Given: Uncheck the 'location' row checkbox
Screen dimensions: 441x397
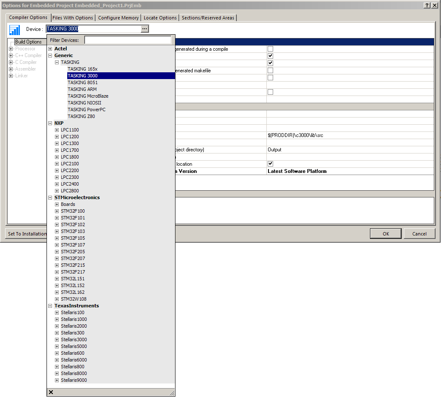Looking at the screenshot, I should 270,164.
